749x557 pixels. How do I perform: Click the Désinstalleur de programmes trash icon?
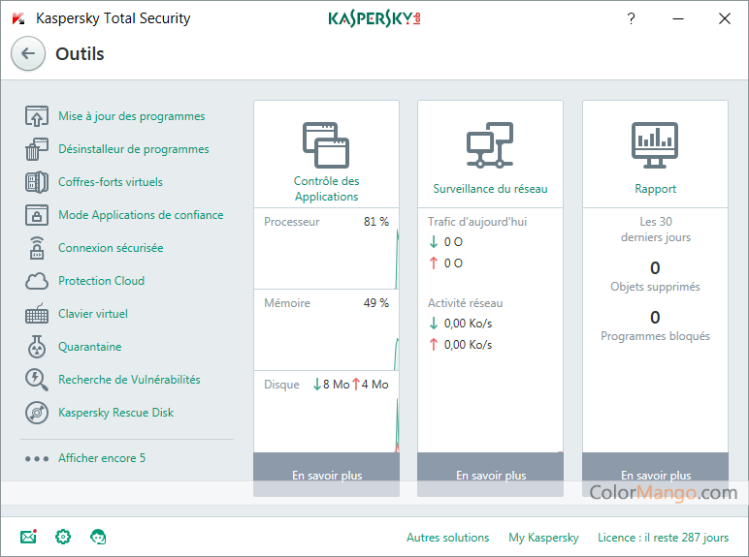point(37,149)
